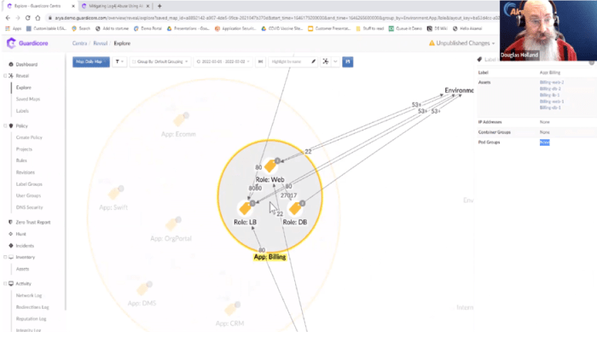
Task: Click the Role: Web node icon
Action: [x=271, y=166]
